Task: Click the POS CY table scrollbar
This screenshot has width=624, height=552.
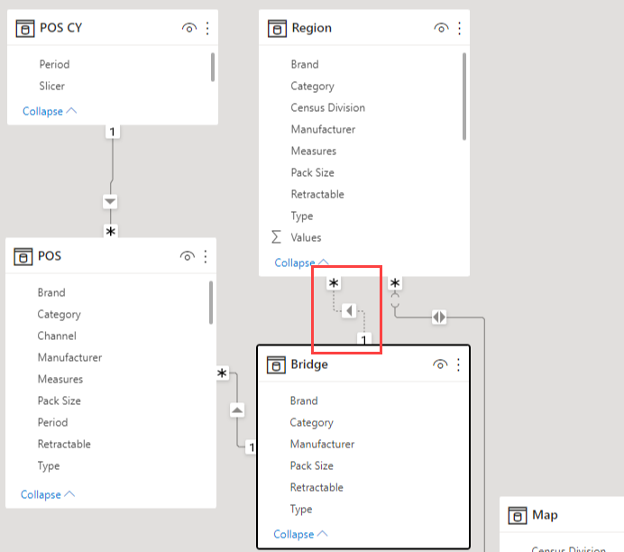Action: click(213, 68)
